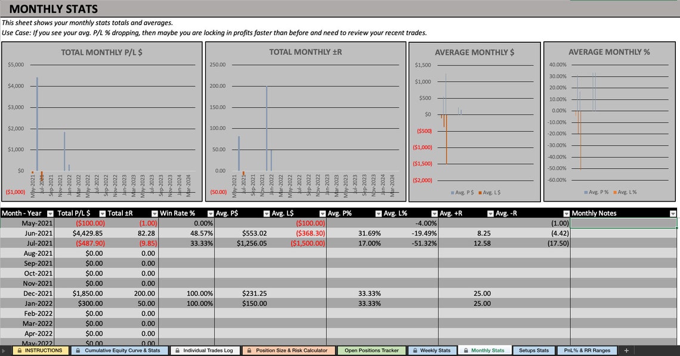Viewport: 680px width, 356px height.
Task: Click the sheet navigation arrows at bottom-left
Action: [x=5, y=350]
